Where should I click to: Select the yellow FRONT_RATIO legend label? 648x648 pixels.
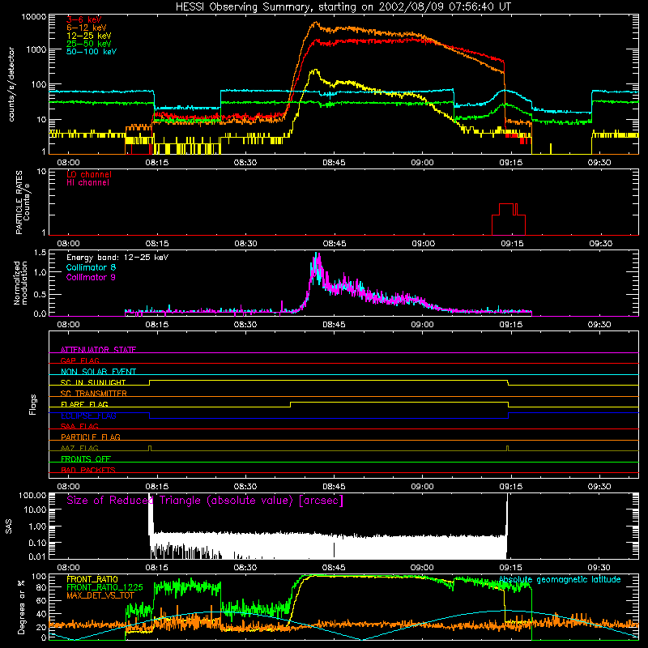point(92,579)
